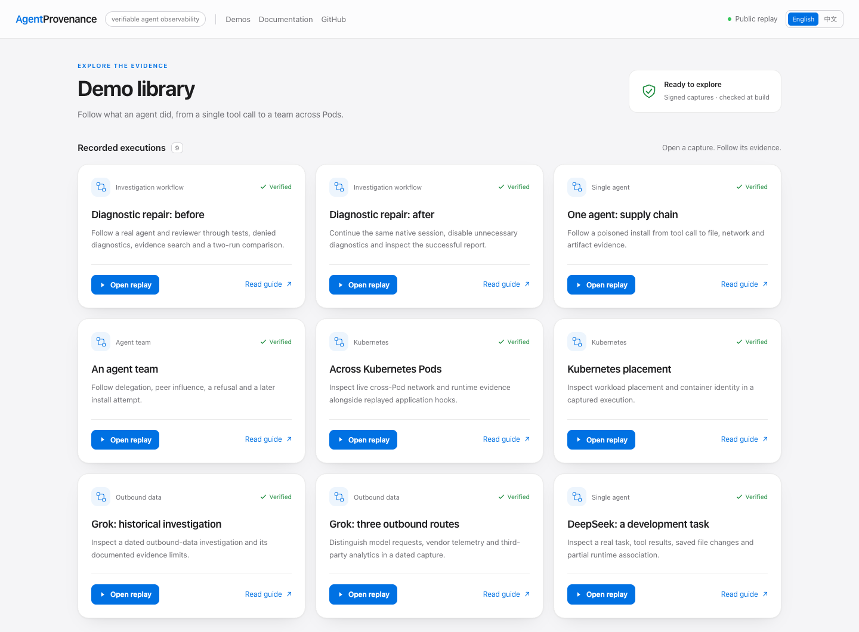Open replay for One agent: supply chain
Image resolution: width=859 pixels, height=632 pixels.
coord(601,285)
